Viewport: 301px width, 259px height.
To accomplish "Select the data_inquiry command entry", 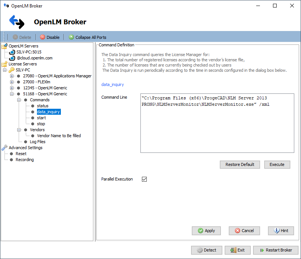I will click(x=49, y=112).
